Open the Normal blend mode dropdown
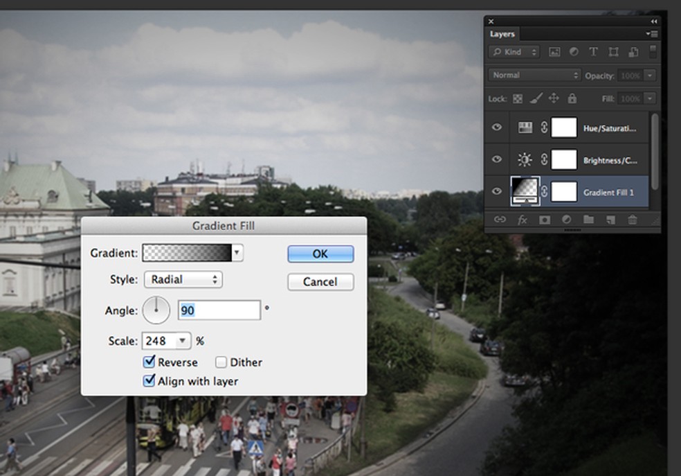The height and width of the screenshot is (476, 681). [534, 75]
